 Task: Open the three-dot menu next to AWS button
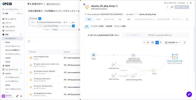(168, 7)
